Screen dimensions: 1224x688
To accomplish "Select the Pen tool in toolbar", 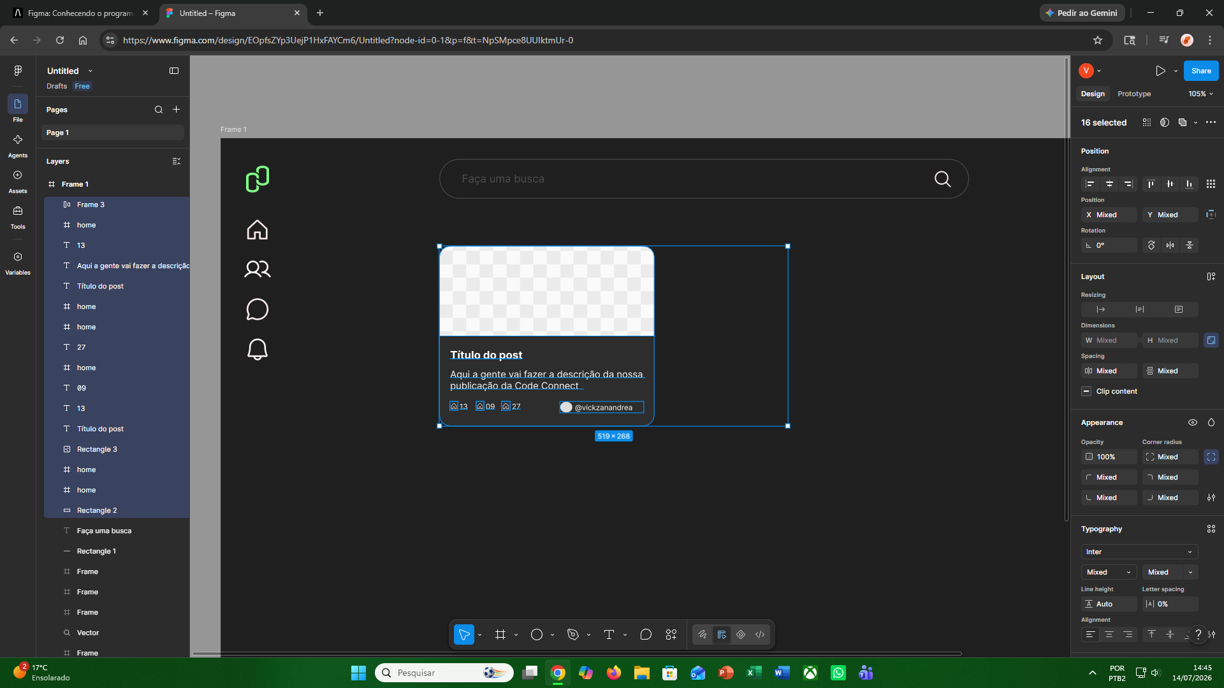I will [573, 634].
